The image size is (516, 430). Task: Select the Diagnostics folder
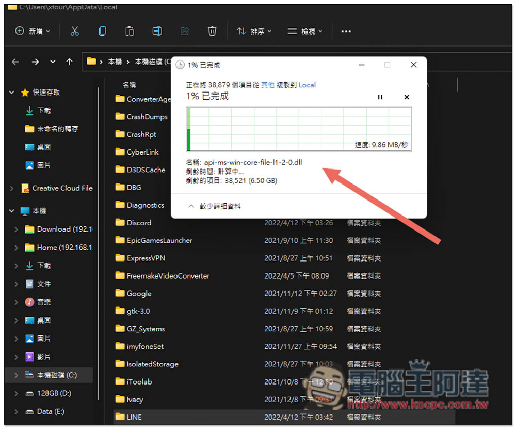coord(140,205)
